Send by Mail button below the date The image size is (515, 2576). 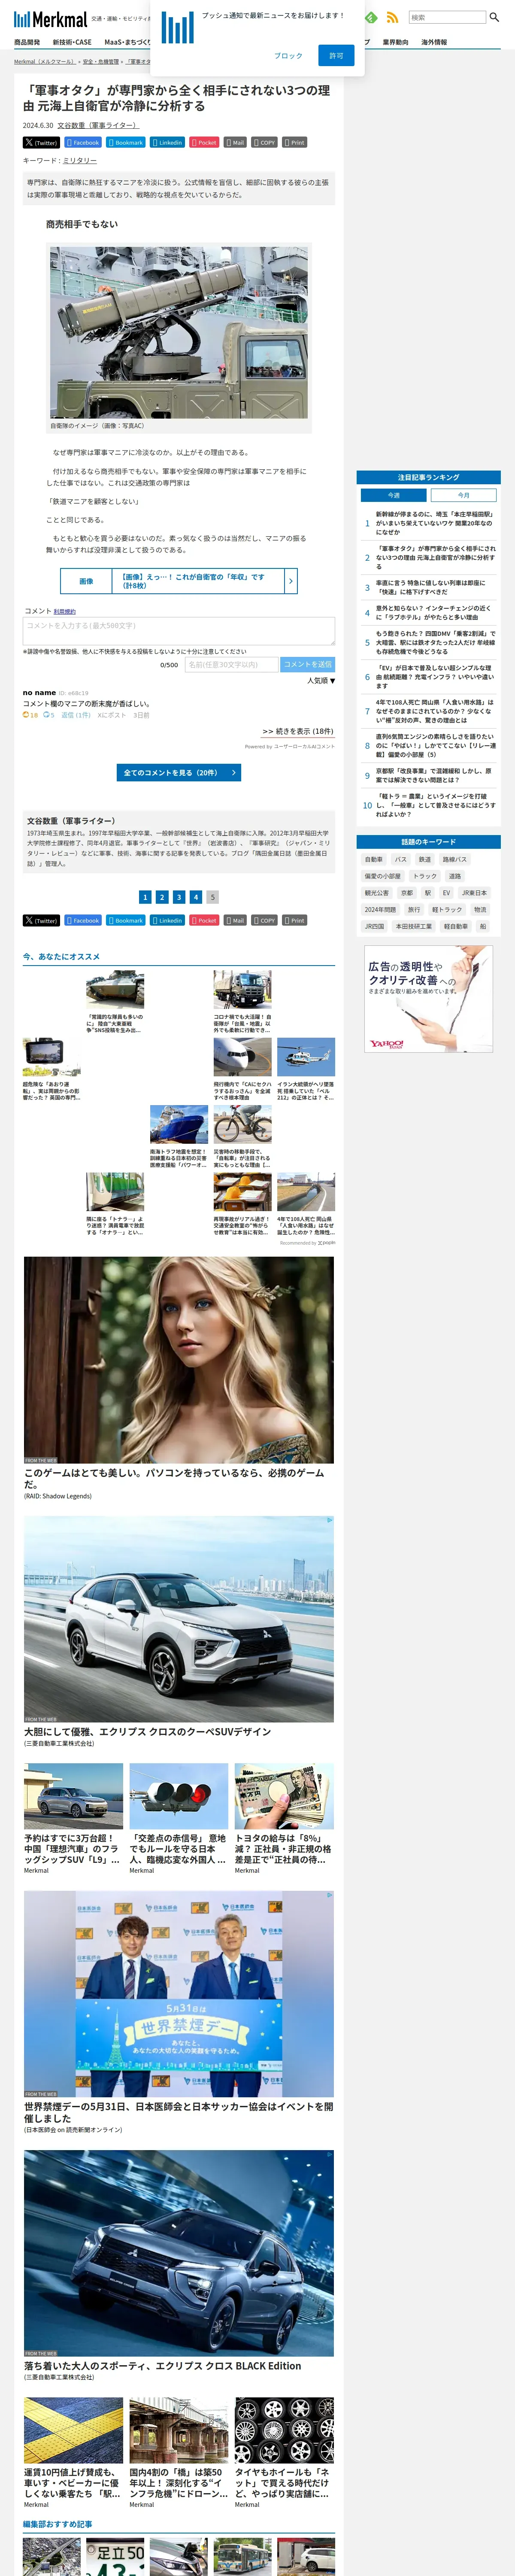click(235, 142)
